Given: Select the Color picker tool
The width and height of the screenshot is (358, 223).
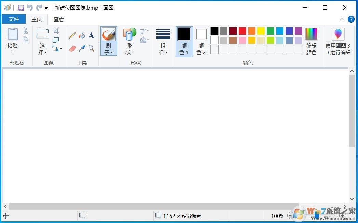Looking at the screenshot, I should (82, 48).
